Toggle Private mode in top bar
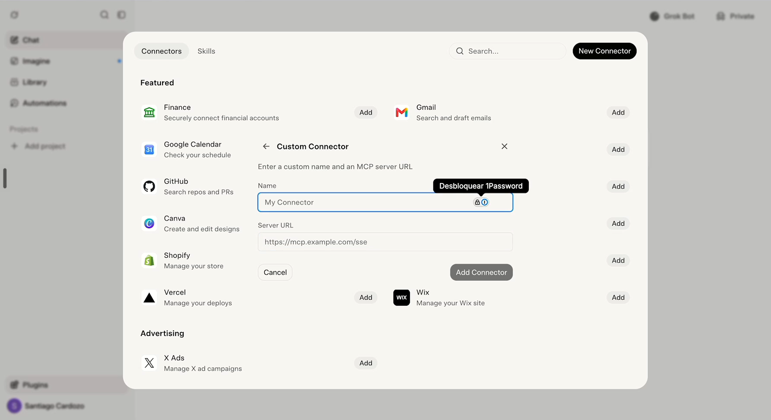The width and height of the screenshot is (771, 420). pos(736,16)
